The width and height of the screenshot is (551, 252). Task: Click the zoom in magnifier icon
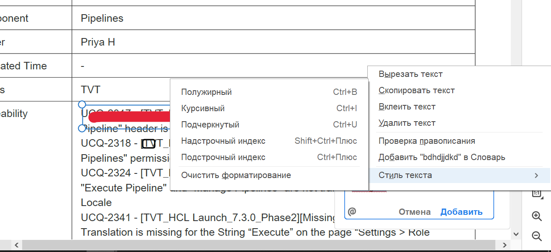[536, 216]
